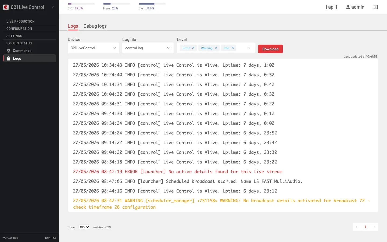This screenshot has height=242, width=387.
Task: Open the Device dropdown showing C21LiveControl
Action: (x=93, y=48)
